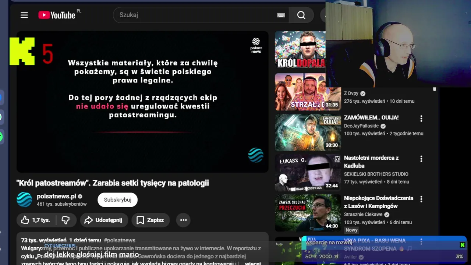The height and width of the screenshot is (265, 471).
Task: Click the Subskrybuj button
Action: coord(117,199)
